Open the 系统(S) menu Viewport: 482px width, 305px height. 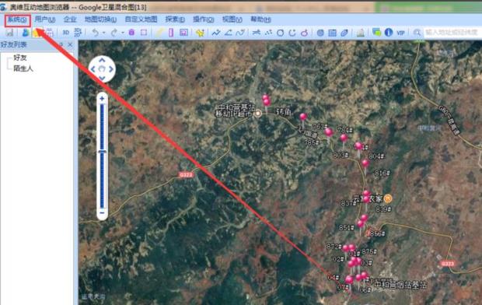point(18,20)
